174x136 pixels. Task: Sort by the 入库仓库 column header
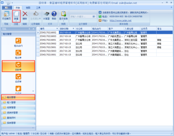coord(132,29)
